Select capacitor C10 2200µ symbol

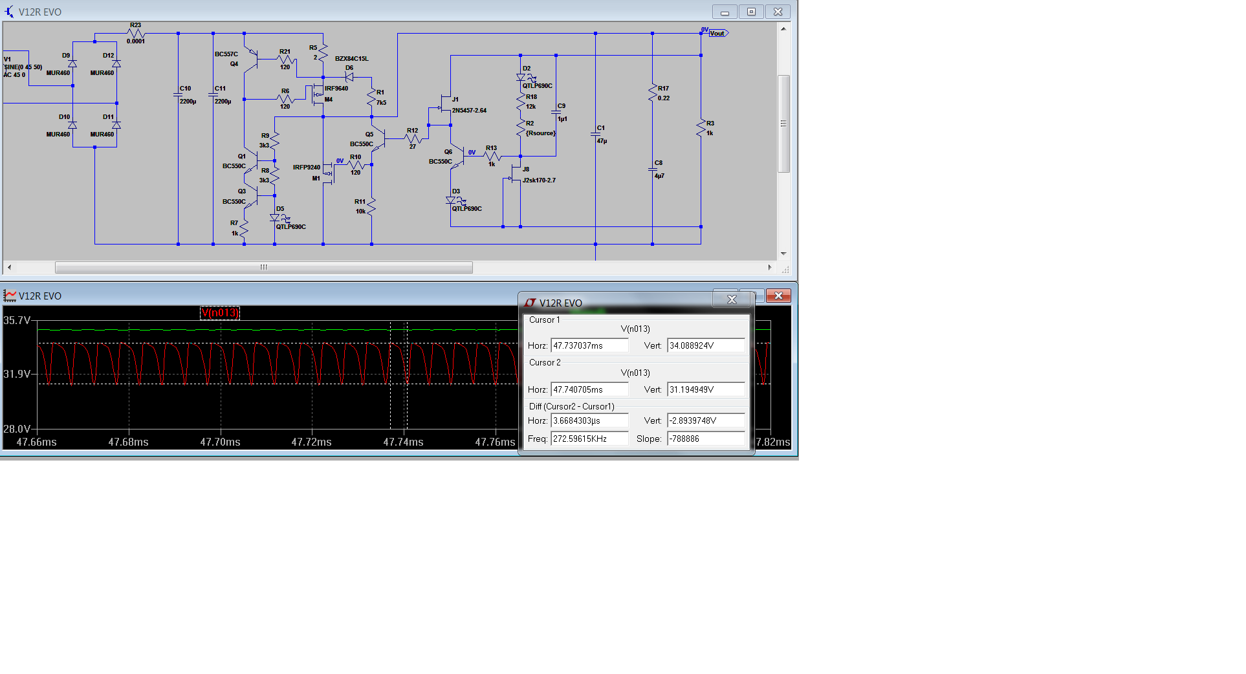pos(178,94)
